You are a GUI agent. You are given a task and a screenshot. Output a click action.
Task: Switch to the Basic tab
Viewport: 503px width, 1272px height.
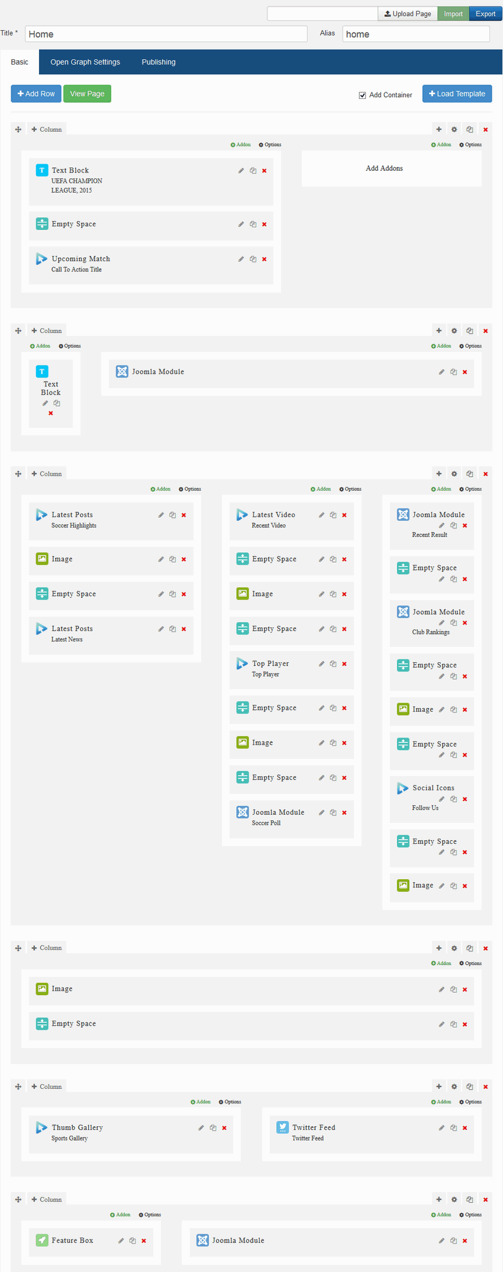click(20, 62)
